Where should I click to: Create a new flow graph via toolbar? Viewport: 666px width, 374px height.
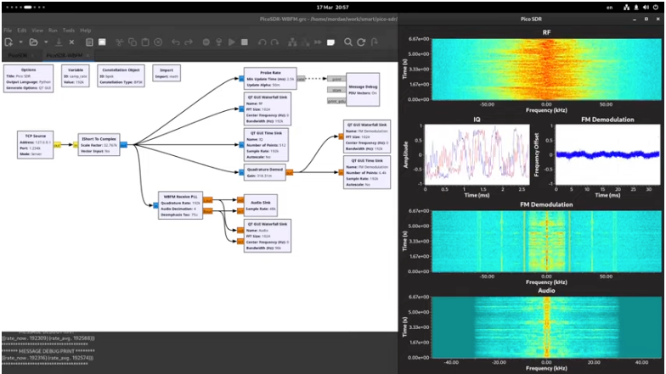tap(8, 42)
